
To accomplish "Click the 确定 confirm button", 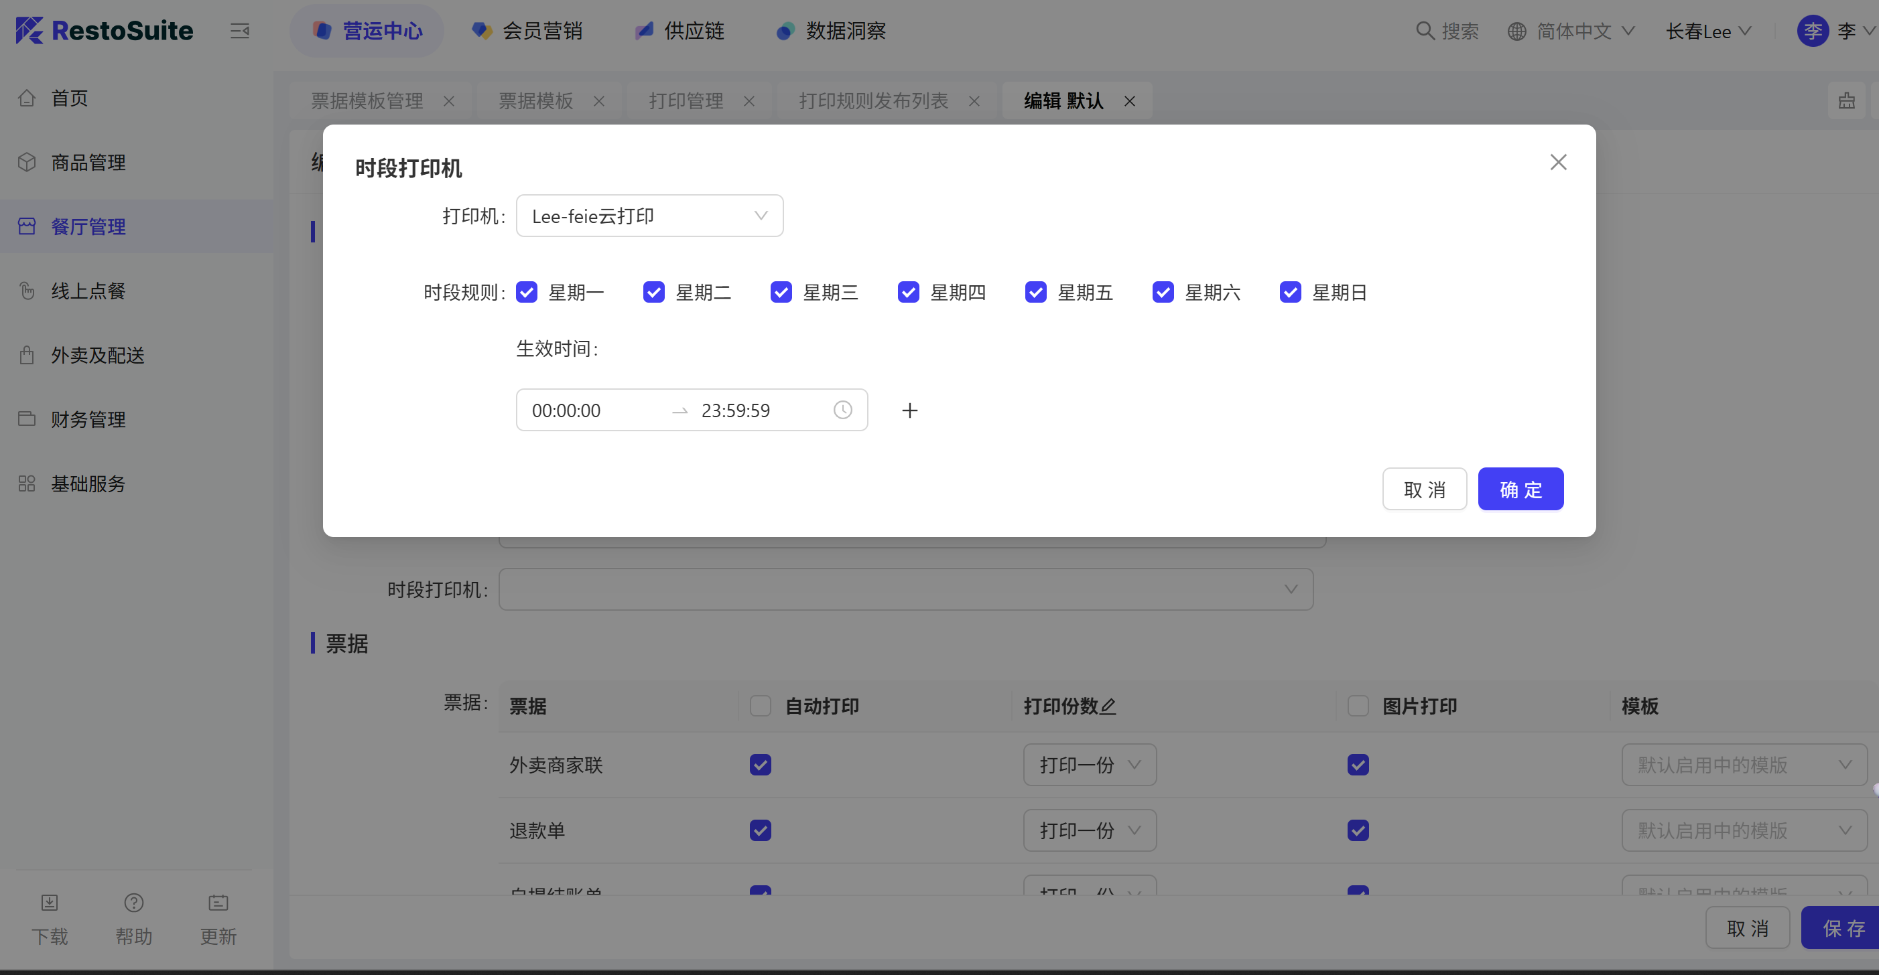I will (1520, 489).
